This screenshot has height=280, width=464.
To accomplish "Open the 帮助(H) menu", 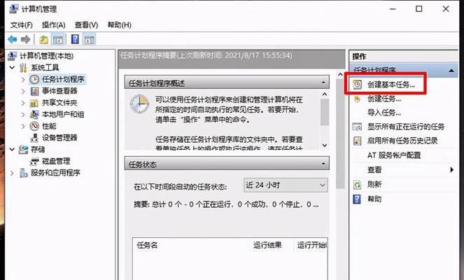I will [119, 25].
